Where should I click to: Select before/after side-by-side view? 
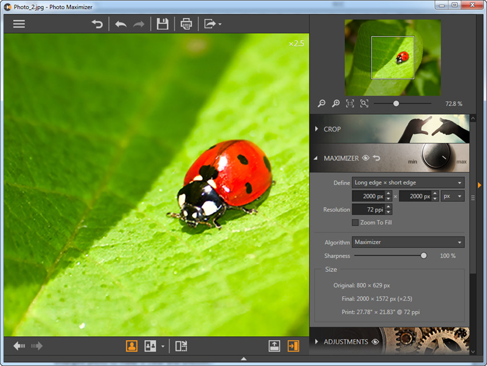[150, 346]
